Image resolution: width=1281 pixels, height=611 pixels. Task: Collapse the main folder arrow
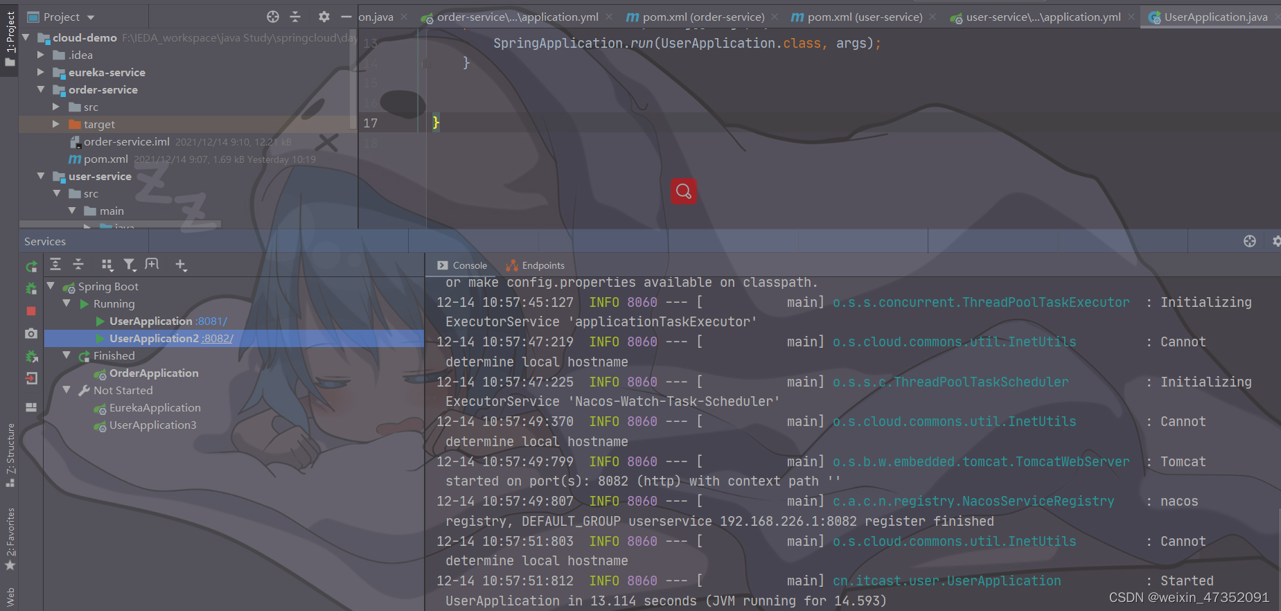click(72, 211)
